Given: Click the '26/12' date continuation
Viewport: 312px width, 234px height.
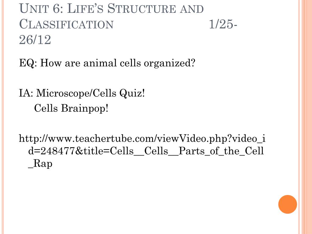Looking at the screenshot, I should click(x=35, y=39).
